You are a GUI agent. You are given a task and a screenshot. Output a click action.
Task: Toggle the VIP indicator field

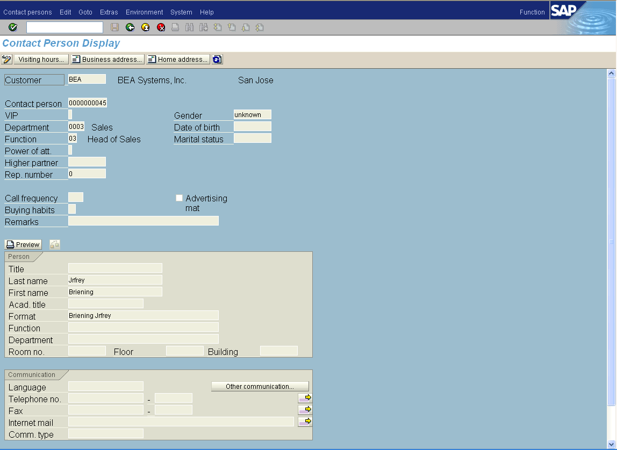pos(70,115)
